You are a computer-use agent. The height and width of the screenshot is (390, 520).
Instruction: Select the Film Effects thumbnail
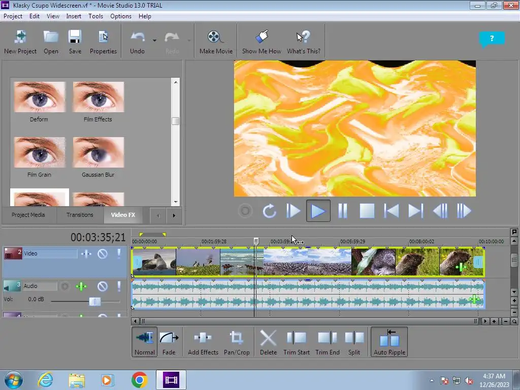[98, 97]
